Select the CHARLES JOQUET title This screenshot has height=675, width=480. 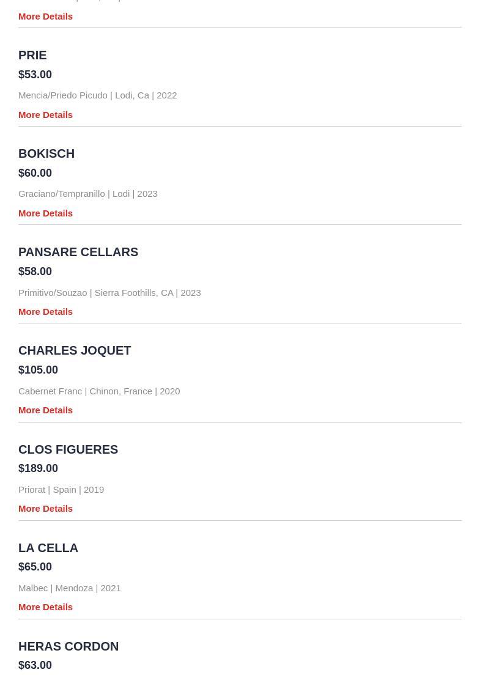click(75, 351)
